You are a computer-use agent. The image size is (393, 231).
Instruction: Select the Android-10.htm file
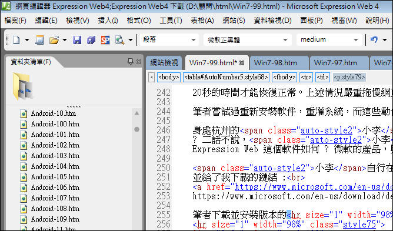(48, 113)
